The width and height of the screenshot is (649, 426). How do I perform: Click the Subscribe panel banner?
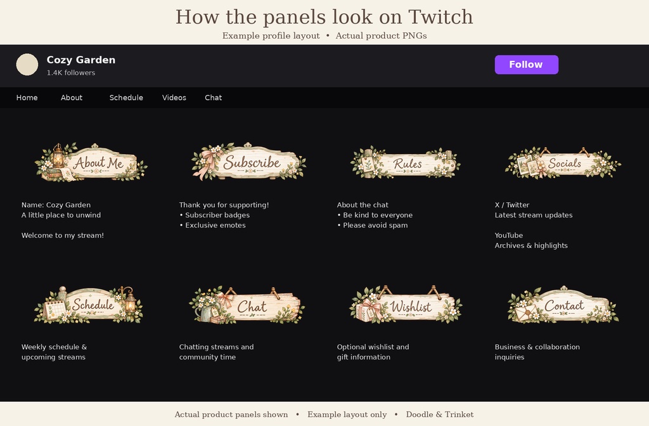[248, 161]
